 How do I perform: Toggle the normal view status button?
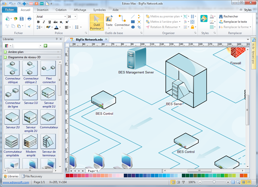click(173, 182)
